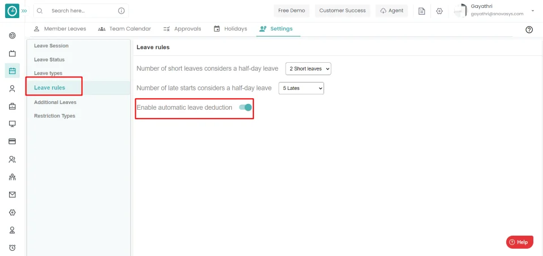543x256 pixels.
Task: Open the person profile sidebar icon
Action: point(12,89)
